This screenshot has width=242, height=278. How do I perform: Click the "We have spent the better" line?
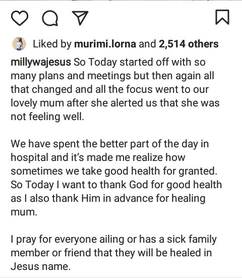(x=110, y=144)
